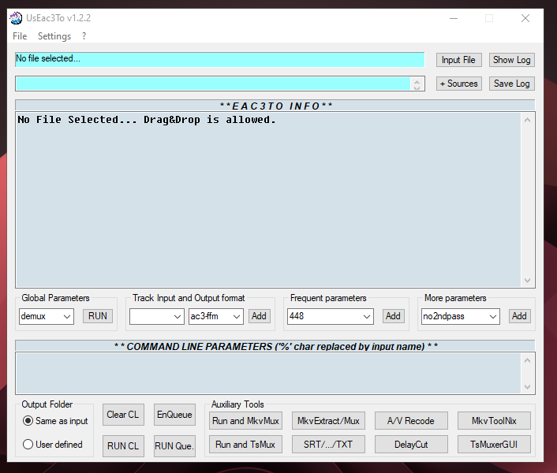
Task: Click the sources list up spinner arrow
Action: (417, 81)
